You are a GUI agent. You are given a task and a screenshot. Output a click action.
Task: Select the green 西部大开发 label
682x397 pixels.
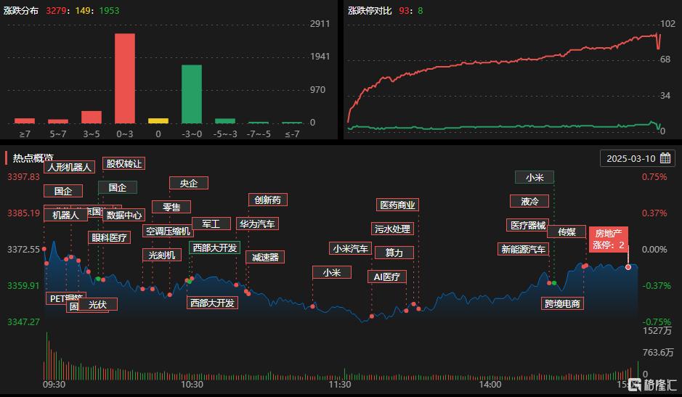[214, 247]
